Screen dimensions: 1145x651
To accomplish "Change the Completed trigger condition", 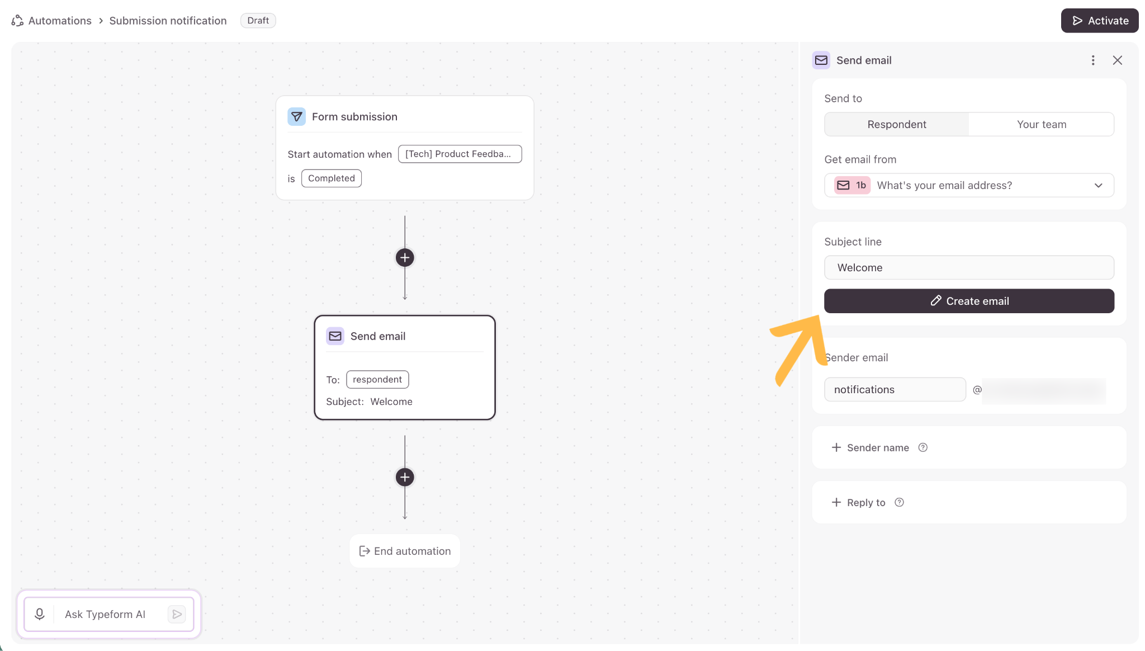I will (332, 178).
